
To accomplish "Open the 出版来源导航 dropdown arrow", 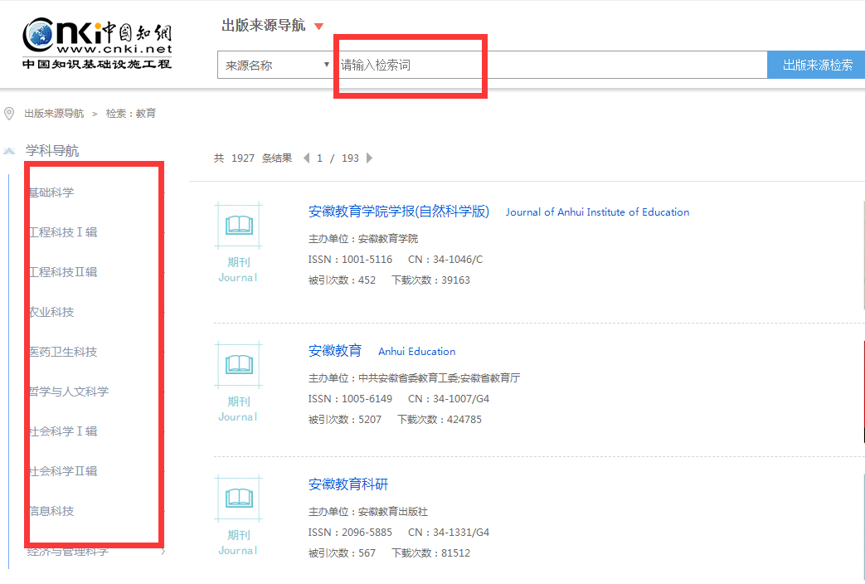I will click(x=319, y=27).
